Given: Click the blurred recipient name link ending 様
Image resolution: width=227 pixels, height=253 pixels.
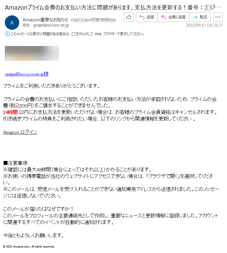Looking at the screenshot, I should 26,74.
